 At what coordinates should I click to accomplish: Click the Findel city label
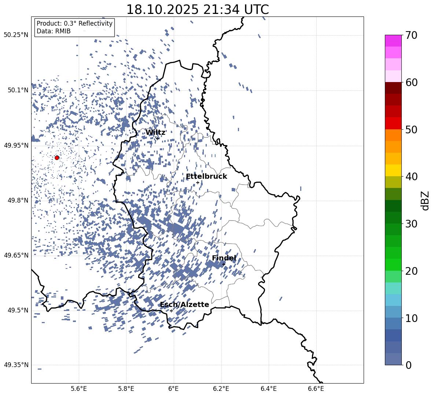[224, 258]
